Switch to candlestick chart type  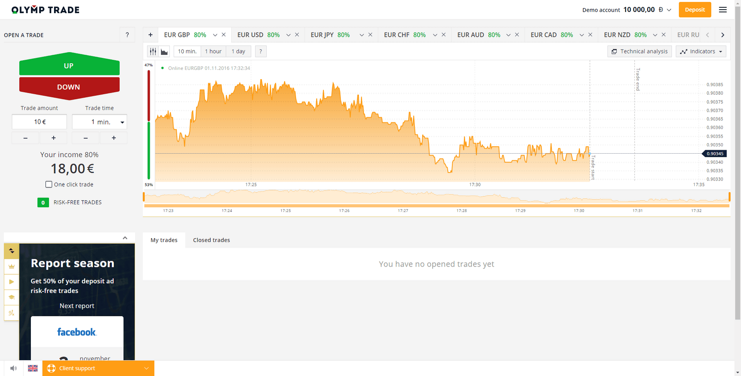(153, 51)
